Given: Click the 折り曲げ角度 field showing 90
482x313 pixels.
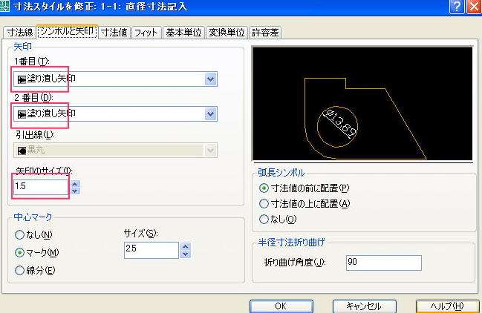Looking at the screenshot, I should [384, 263].
